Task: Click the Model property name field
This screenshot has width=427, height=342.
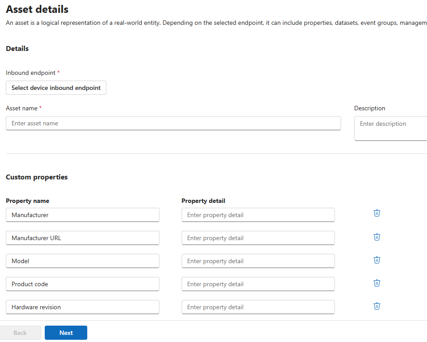Action: tap(82, 261)
